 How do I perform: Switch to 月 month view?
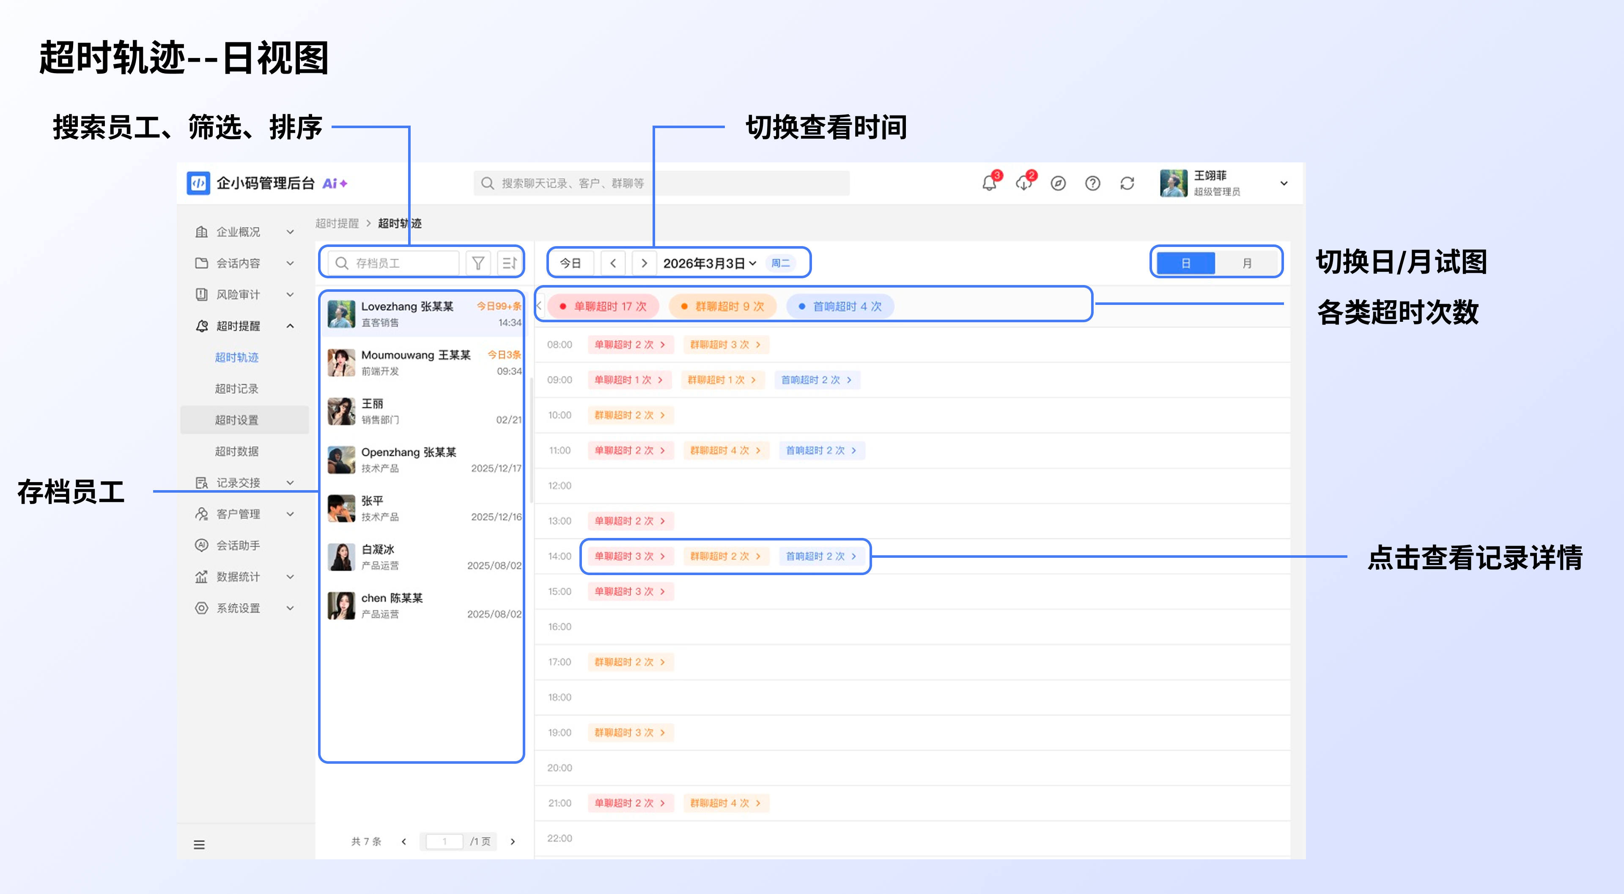tap(1246, 263)
